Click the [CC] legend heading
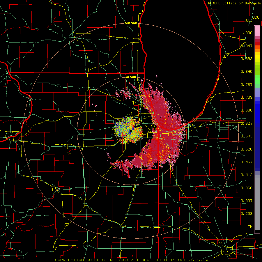The height and width of the screenshot is (262, 262). (x=248, y=20)
